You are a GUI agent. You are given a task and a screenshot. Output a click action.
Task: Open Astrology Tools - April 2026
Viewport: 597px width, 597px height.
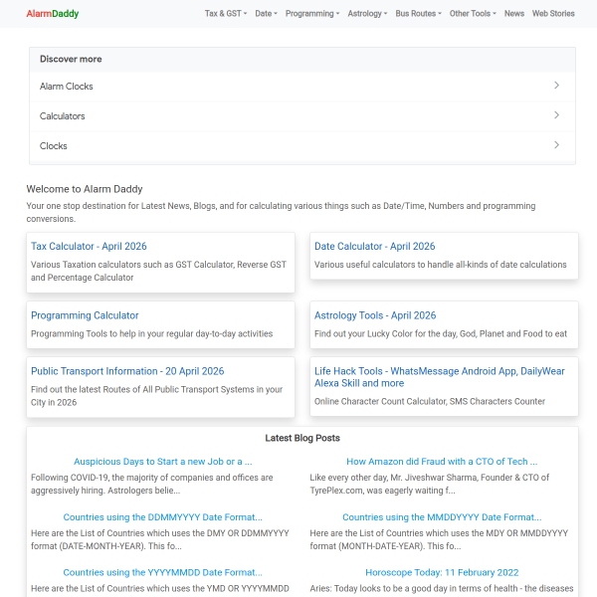375,315
